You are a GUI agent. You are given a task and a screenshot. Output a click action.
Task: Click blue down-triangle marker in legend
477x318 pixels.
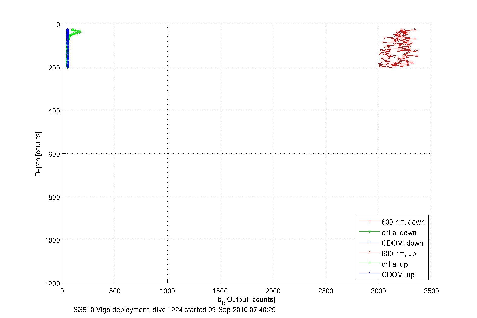pyautogui.click(x=370, y=242)
